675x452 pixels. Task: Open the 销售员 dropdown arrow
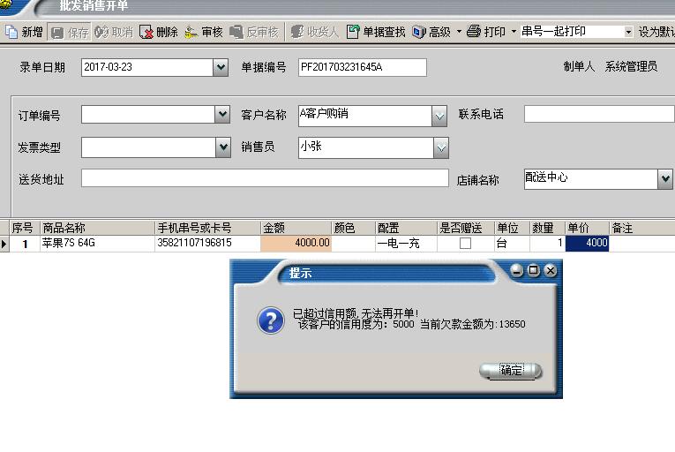(441, 147)
